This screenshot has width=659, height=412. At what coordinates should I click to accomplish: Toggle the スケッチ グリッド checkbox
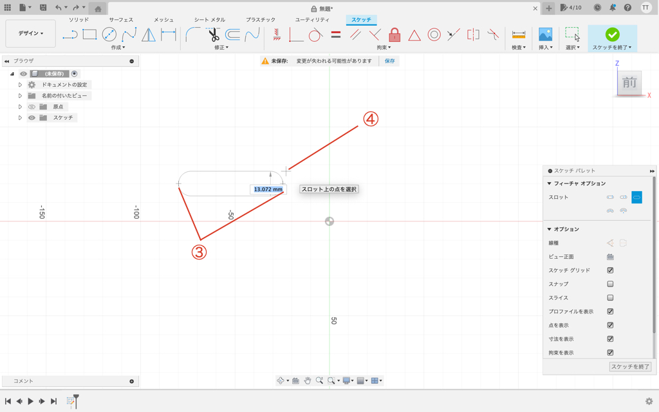(x=610, y=270)
